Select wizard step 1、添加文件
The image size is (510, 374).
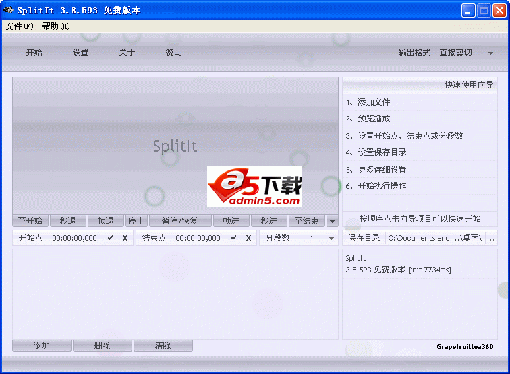420,102
